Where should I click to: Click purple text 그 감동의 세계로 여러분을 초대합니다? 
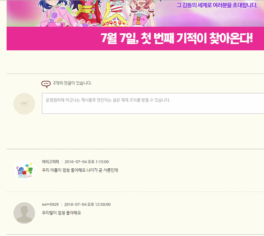pos(217,5)
